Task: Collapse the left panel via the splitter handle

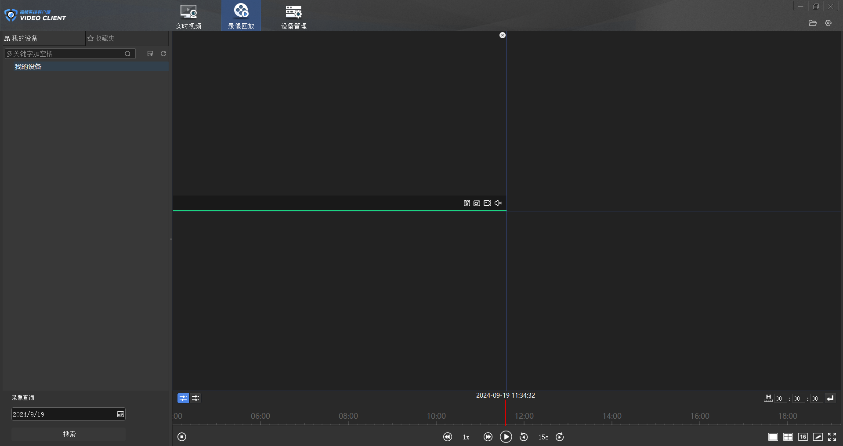Action: coord(171,239)
